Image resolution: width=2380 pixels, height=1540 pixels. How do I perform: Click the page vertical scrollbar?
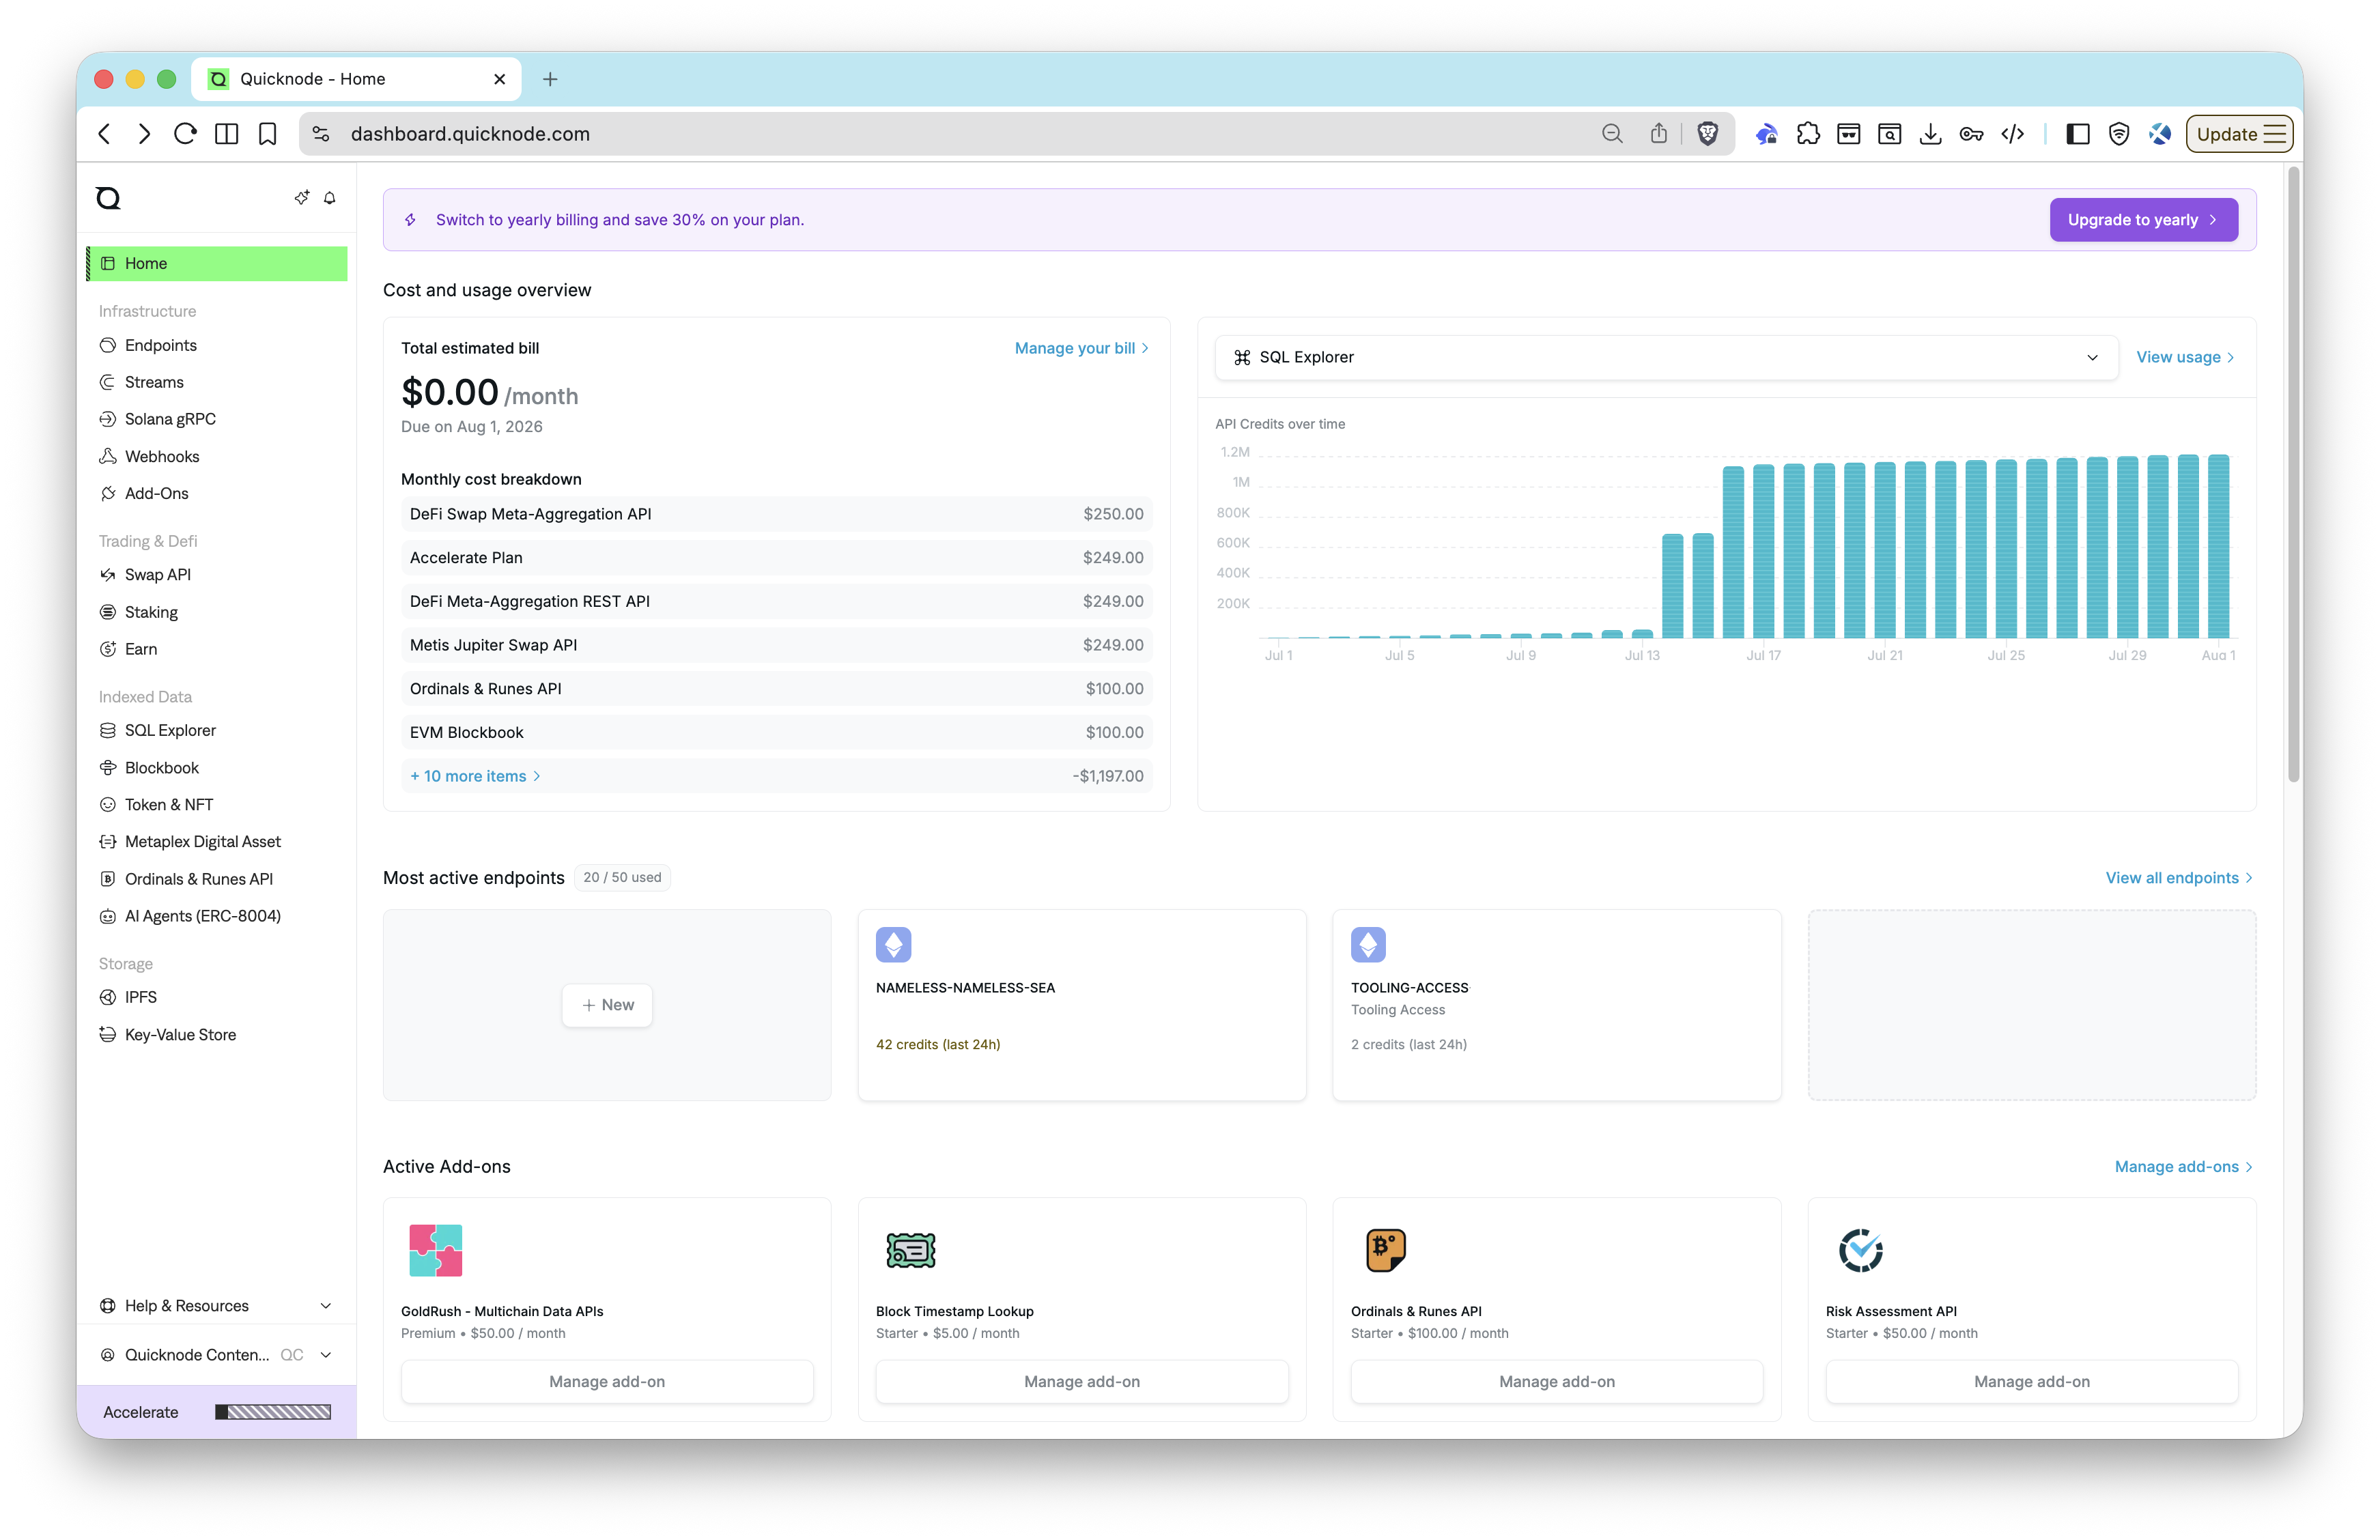tap(2294, 475)
